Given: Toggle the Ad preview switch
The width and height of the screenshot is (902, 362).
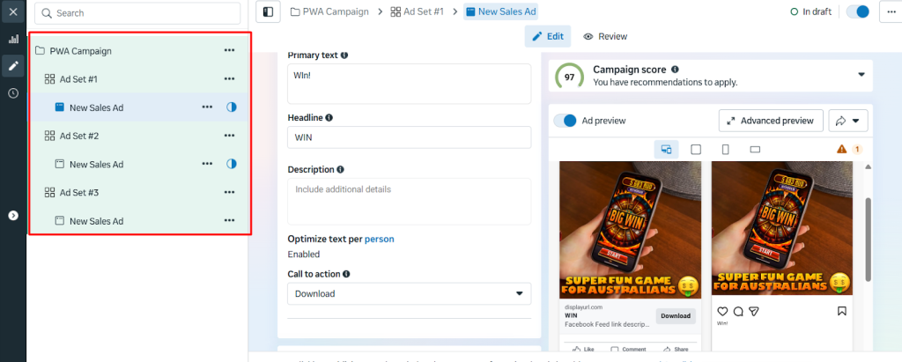Looking at the screenshot, I should 564,120.
